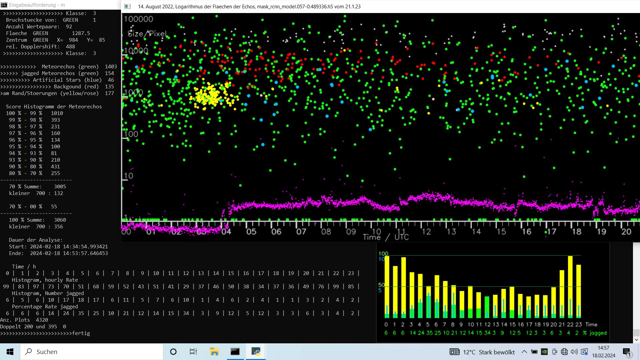Open the Cortana circle icon
Image resolution: width=640 pixels, height=360 pixels.
(x=173, y=352)
